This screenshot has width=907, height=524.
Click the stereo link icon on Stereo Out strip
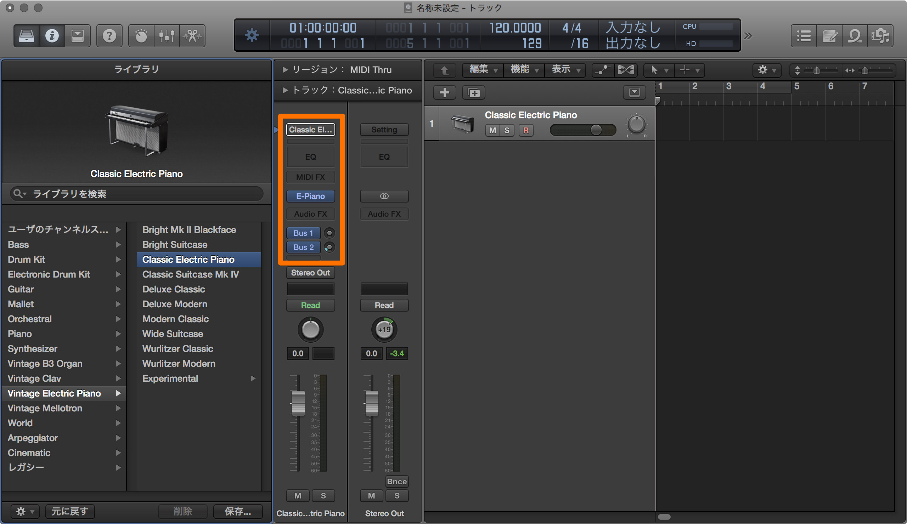(x=384, y=196)
